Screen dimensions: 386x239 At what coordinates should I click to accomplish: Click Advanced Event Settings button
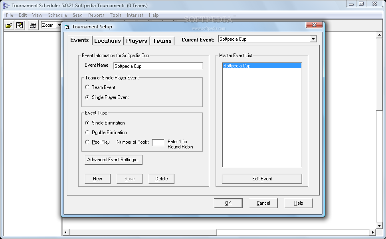coord(113,160)
